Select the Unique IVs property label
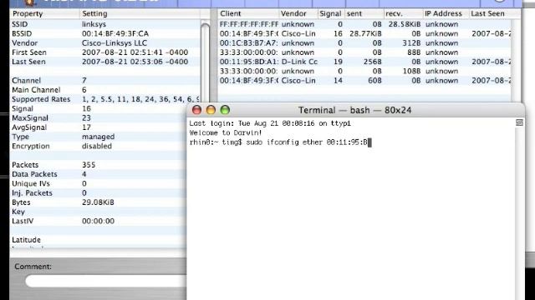Screen dimensions: 535x300 pyautogui.click(x=31, y=183)
